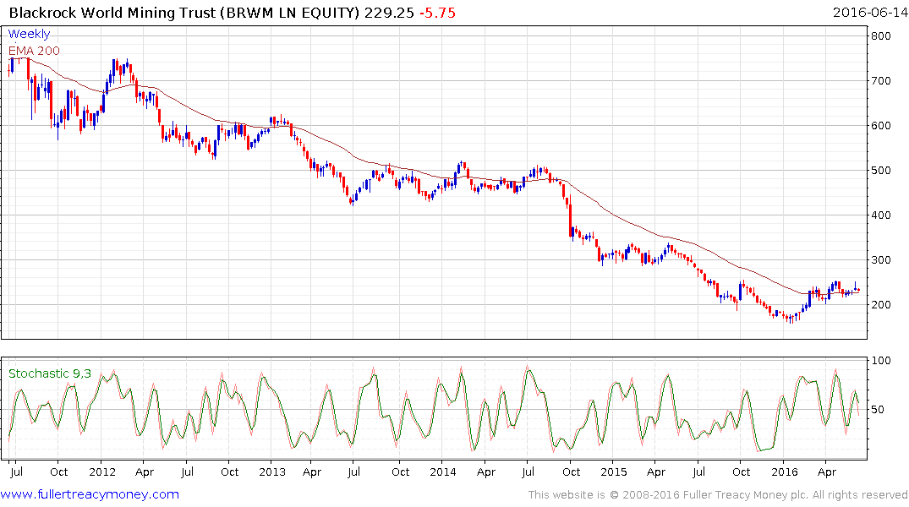Click the copyright notice text

[718, 495]
